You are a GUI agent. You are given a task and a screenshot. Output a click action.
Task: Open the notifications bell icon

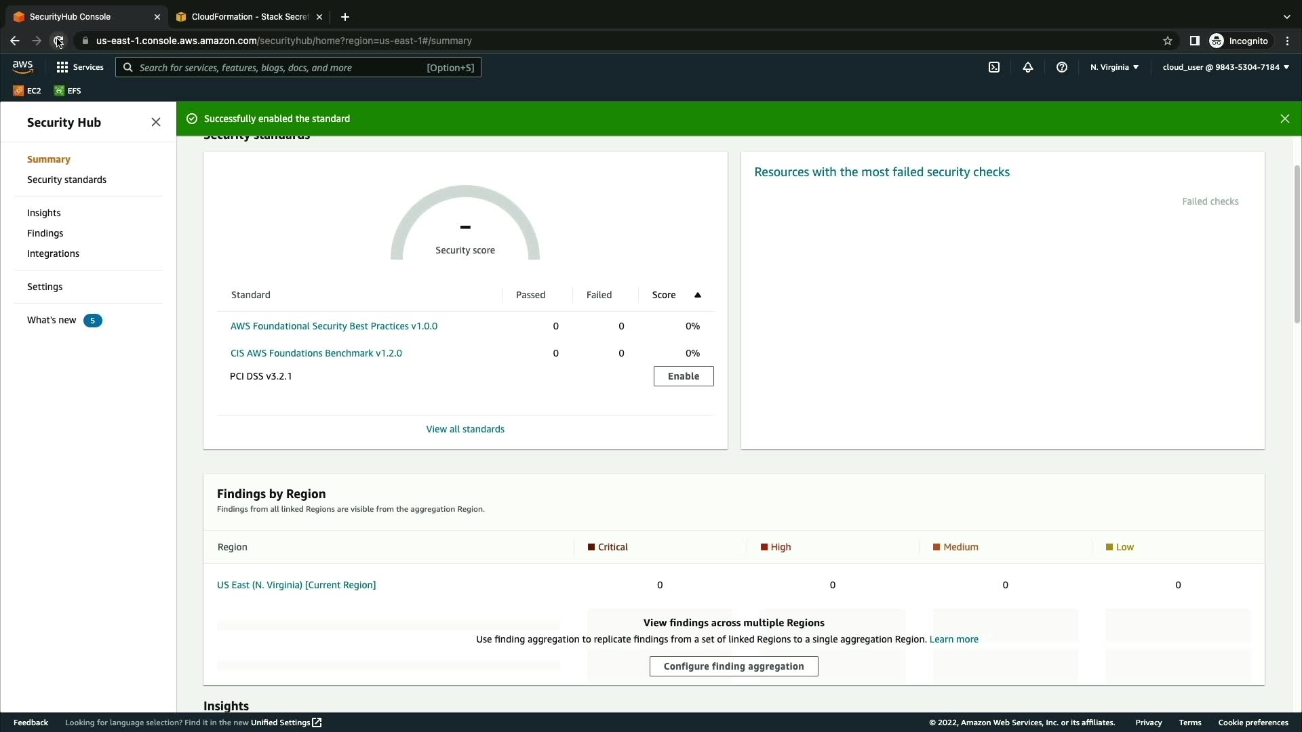(x=1028, y=67)
